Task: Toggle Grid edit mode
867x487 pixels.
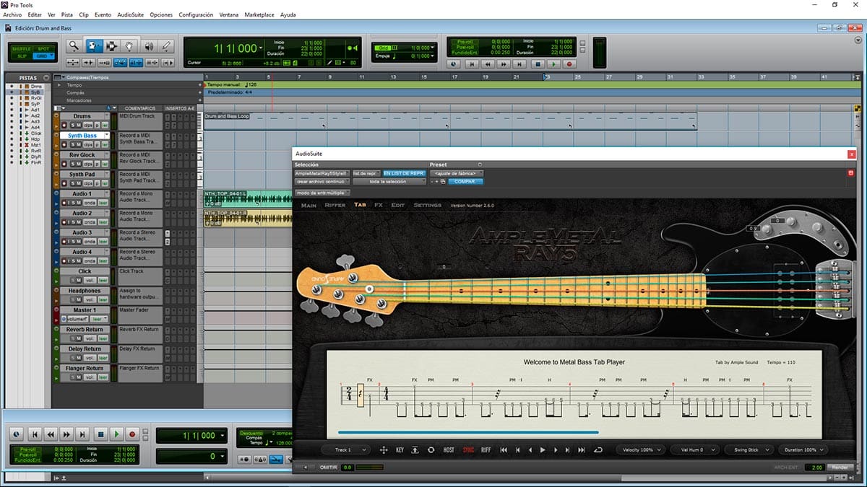Action: point(43,56)
